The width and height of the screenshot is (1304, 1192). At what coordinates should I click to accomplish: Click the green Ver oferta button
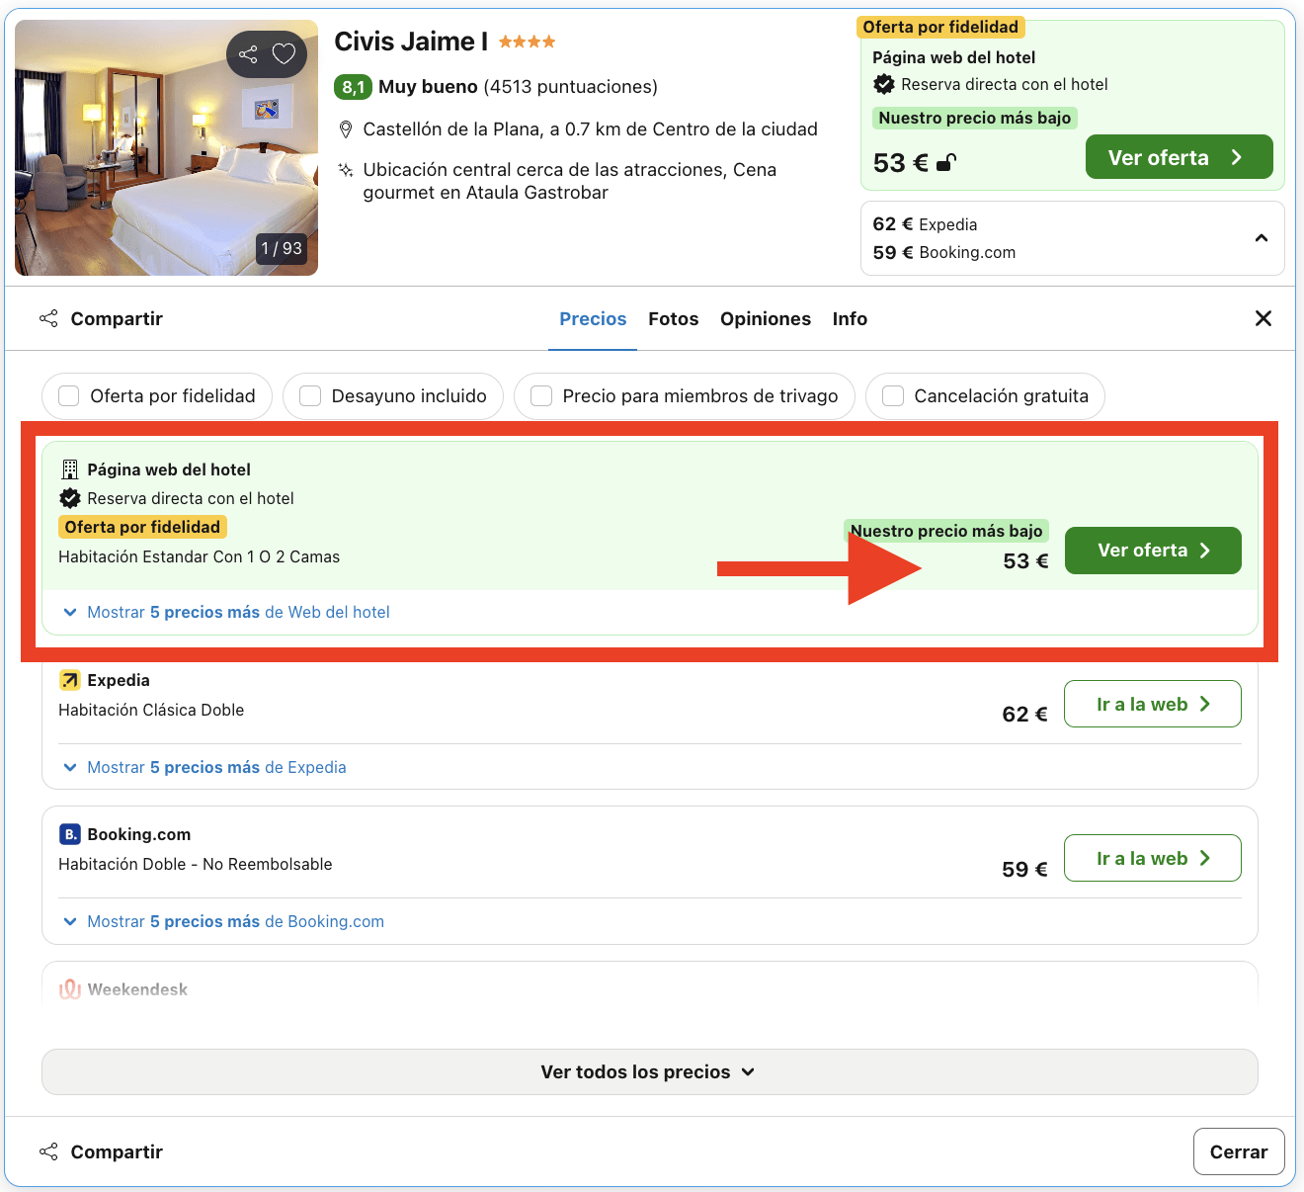point(1152,551)
